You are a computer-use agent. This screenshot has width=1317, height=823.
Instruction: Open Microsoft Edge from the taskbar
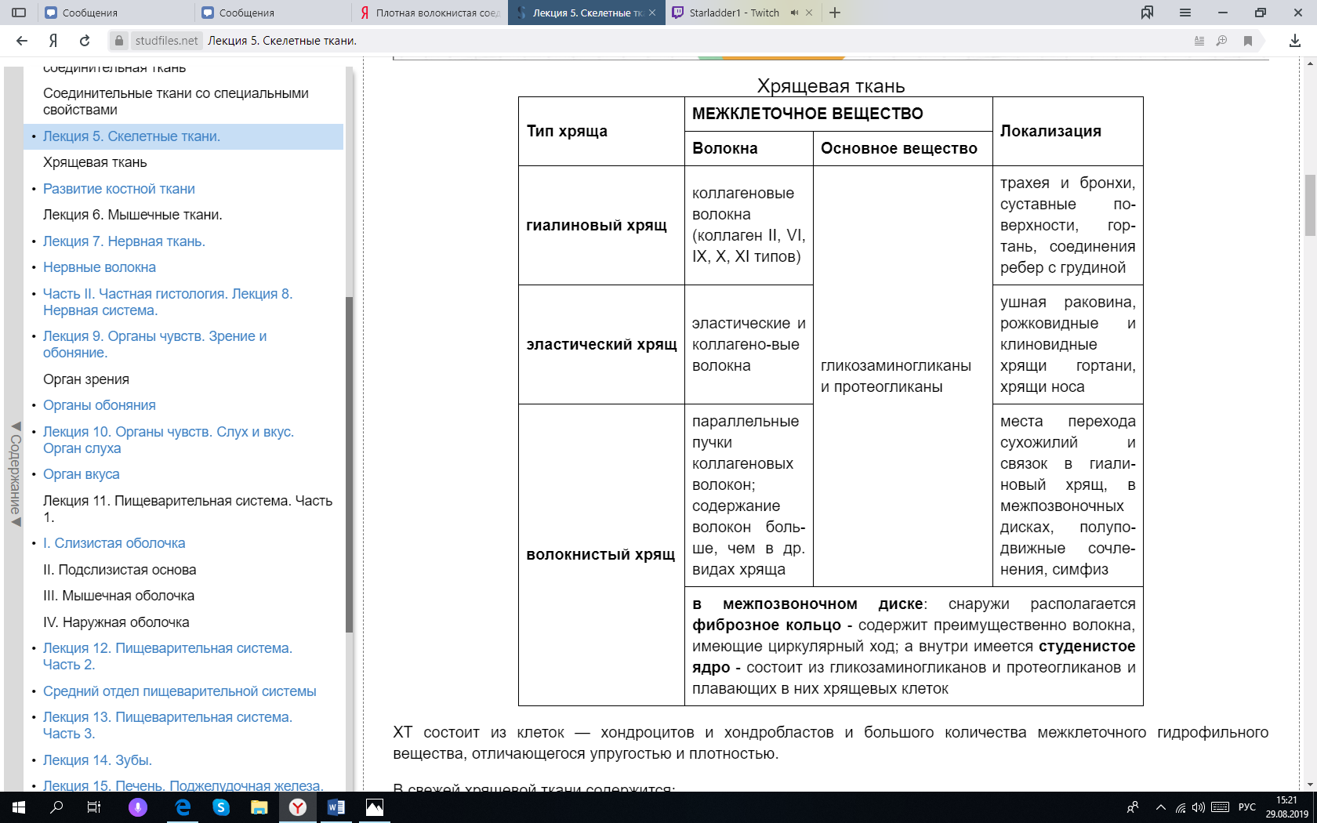coord(183,807)
